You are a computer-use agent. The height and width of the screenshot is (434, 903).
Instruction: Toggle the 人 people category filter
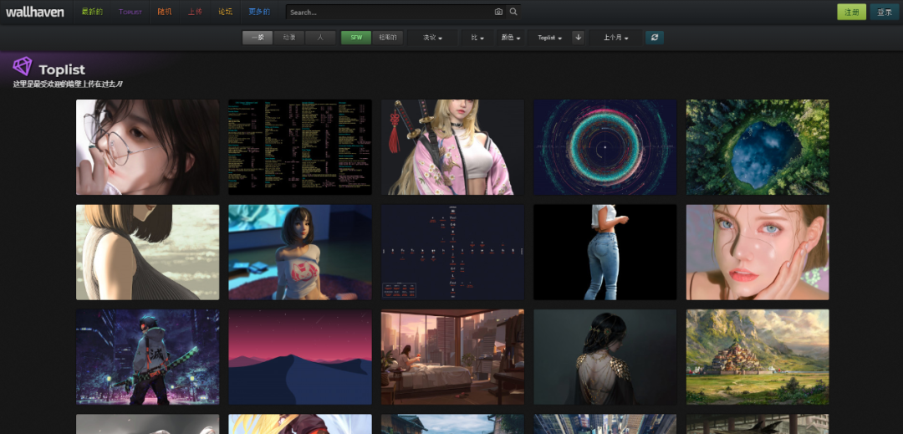point(320,38)
